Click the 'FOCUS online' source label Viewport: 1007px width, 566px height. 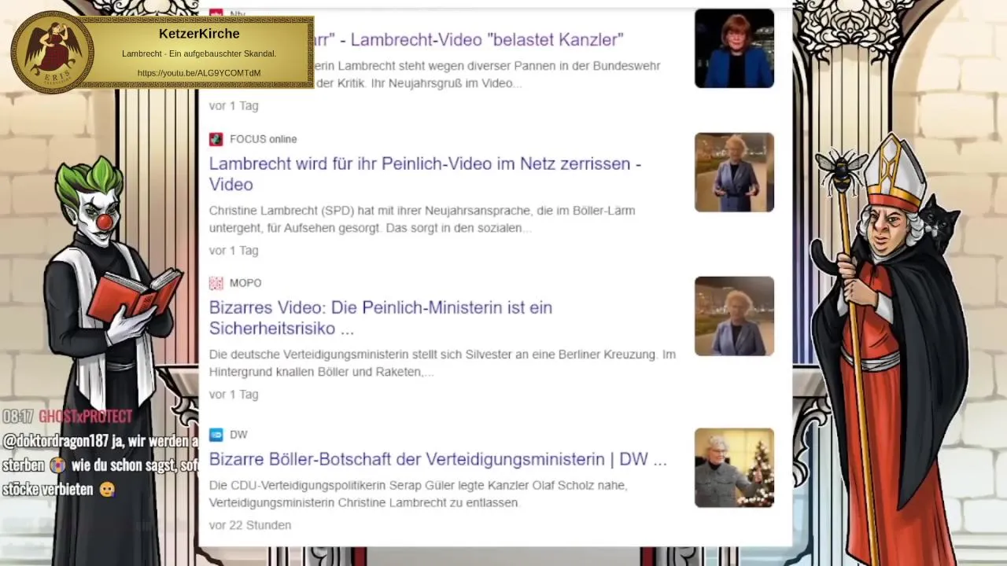263,139
